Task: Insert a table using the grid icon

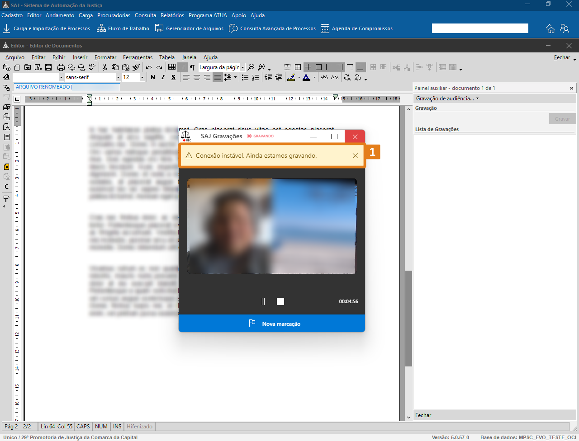Action: pyautogui.click(x=172, y=67)
